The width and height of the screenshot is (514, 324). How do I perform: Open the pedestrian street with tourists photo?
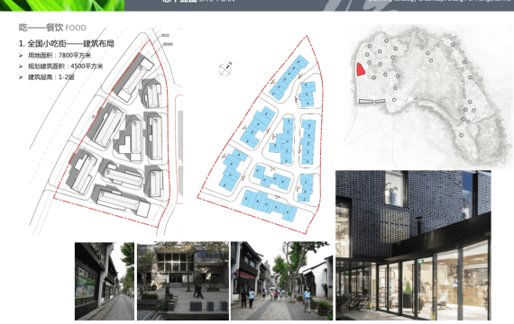pos(281,281)
